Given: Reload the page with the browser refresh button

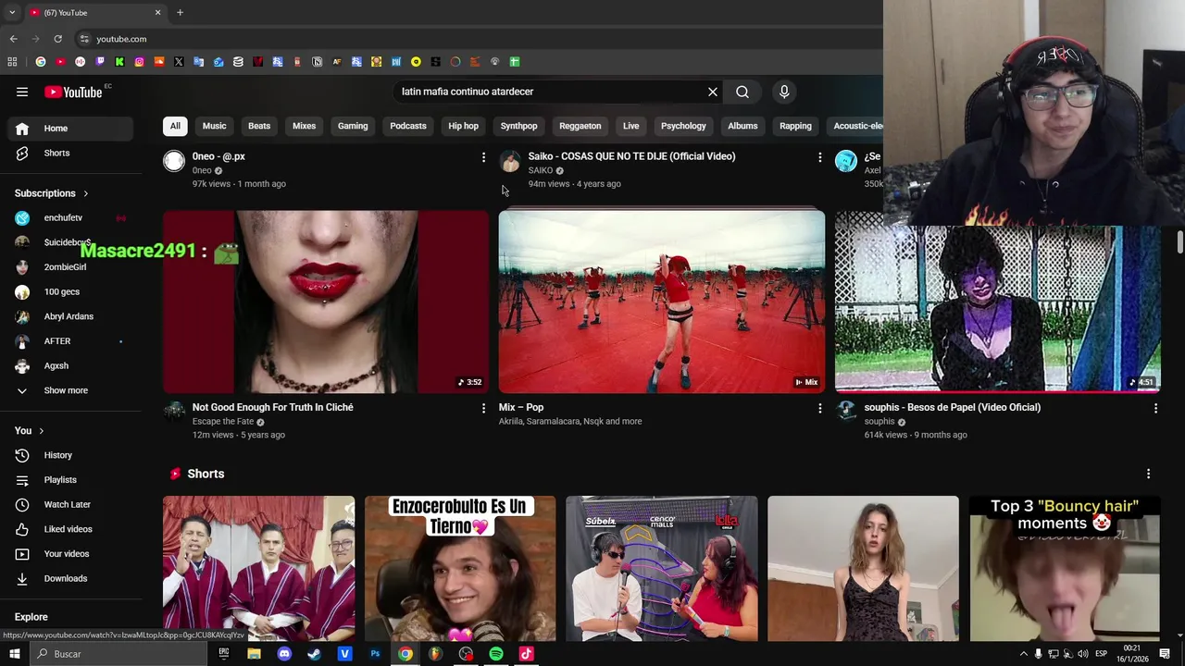Looking at the screenshot, I should [x=57, y=39].
